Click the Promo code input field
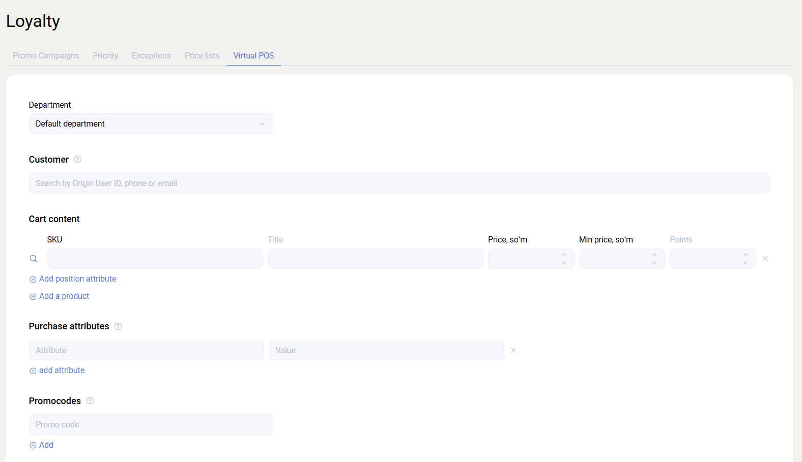802x462 pixels. [x=151, y=424]
